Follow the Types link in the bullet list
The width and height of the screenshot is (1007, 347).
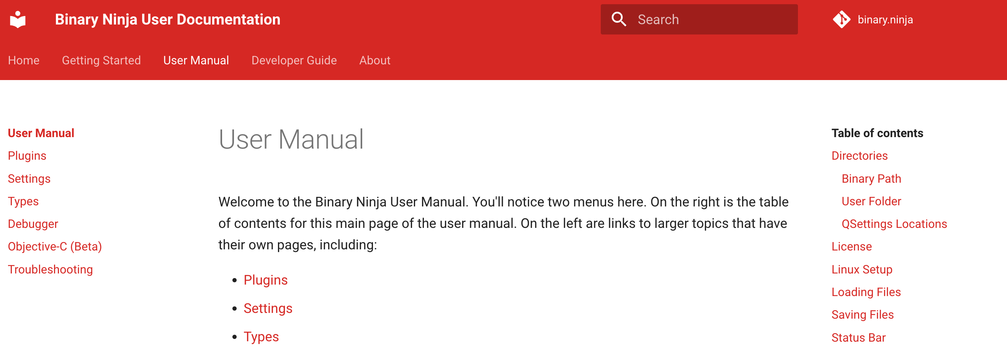tap(261, 337)
